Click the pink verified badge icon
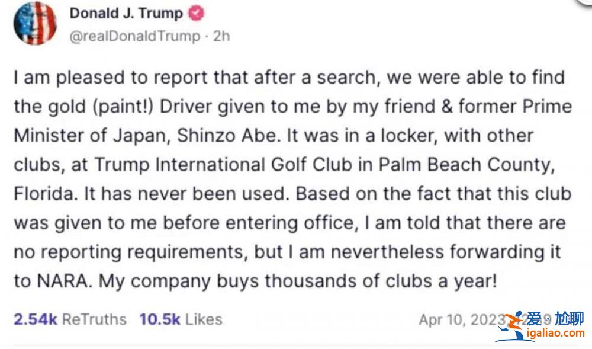 [197, 14]
